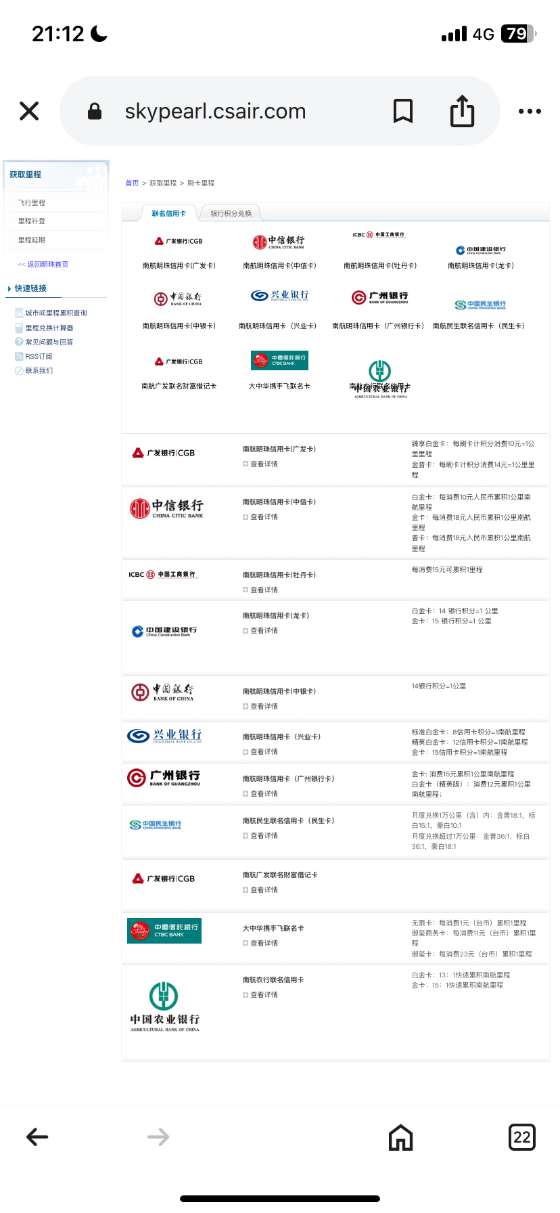Image resolution: width=560 pixels, height=1213 pixels.
Task: Open the tab switcher showing 22
Action: (521, 1137)
